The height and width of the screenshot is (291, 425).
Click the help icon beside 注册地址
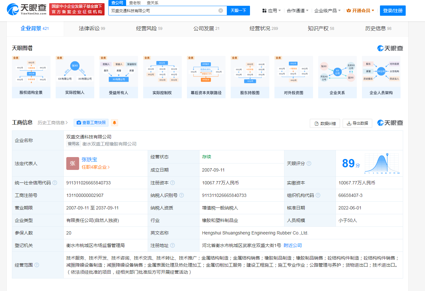(x=172, y=245)
